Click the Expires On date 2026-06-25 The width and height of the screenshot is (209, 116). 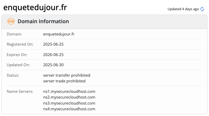[53, 54]
